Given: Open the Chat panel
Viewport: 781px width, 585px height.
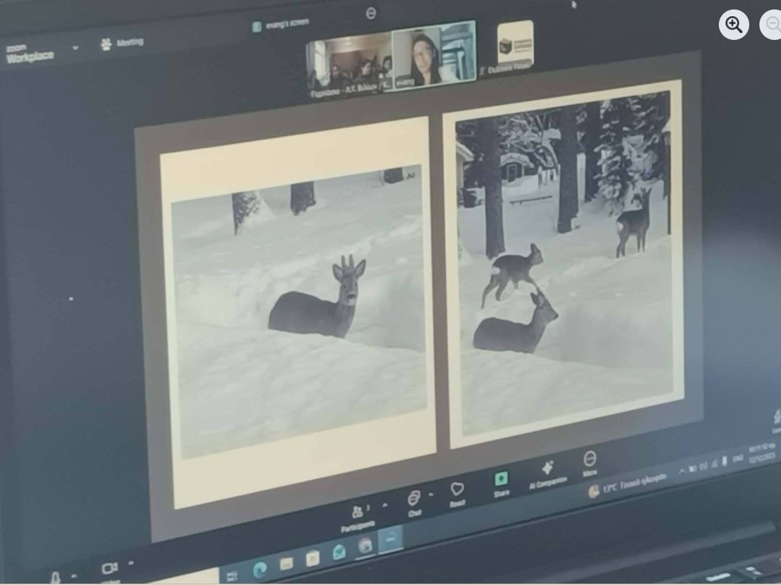Looking at the screenshot, I should [414, 502].
